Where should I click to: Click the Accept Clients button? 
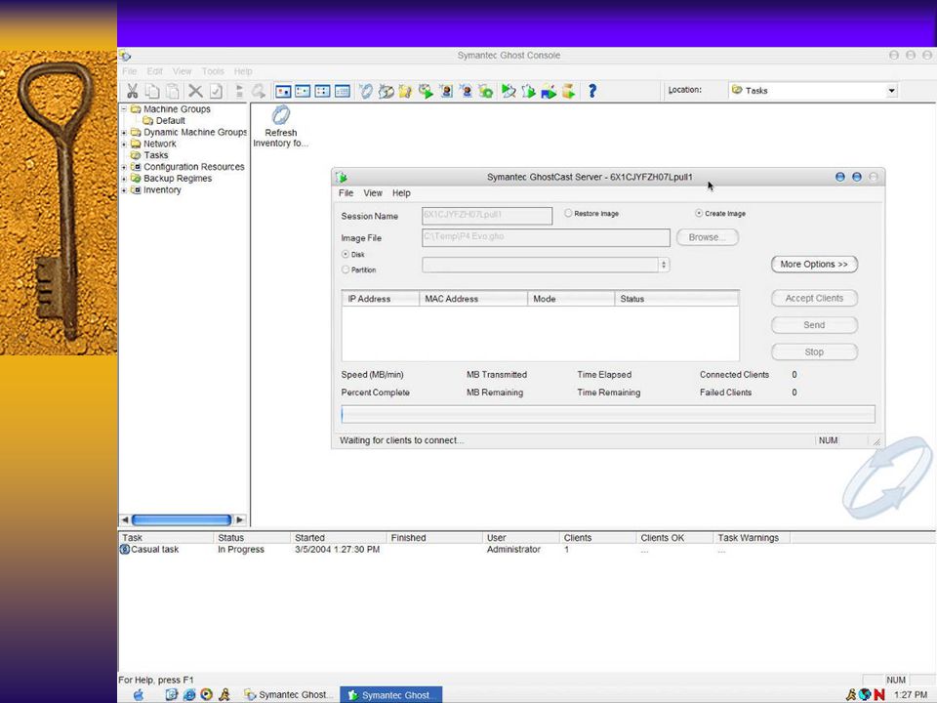(x=814, y=299)
